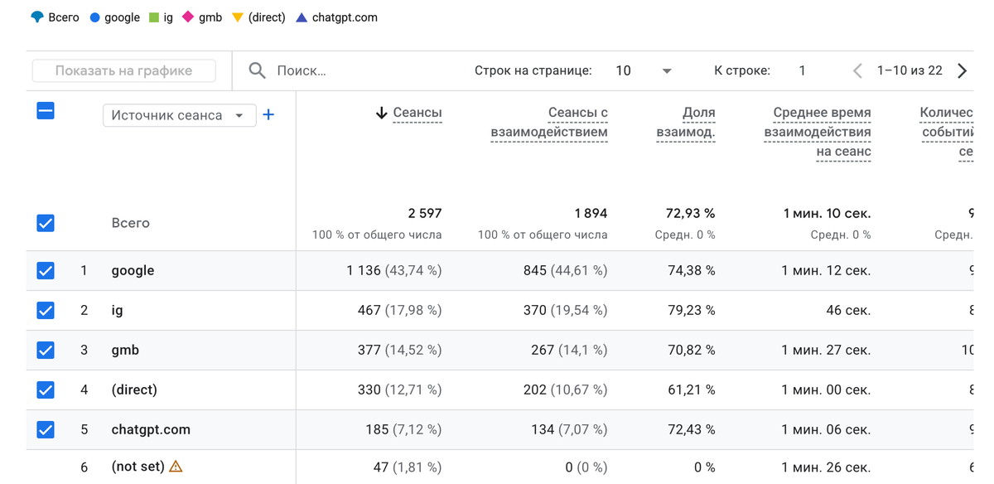Click the 72,43 % engagement rate cell
Screen dimensions: 994x484
click(x=692, y=429)
